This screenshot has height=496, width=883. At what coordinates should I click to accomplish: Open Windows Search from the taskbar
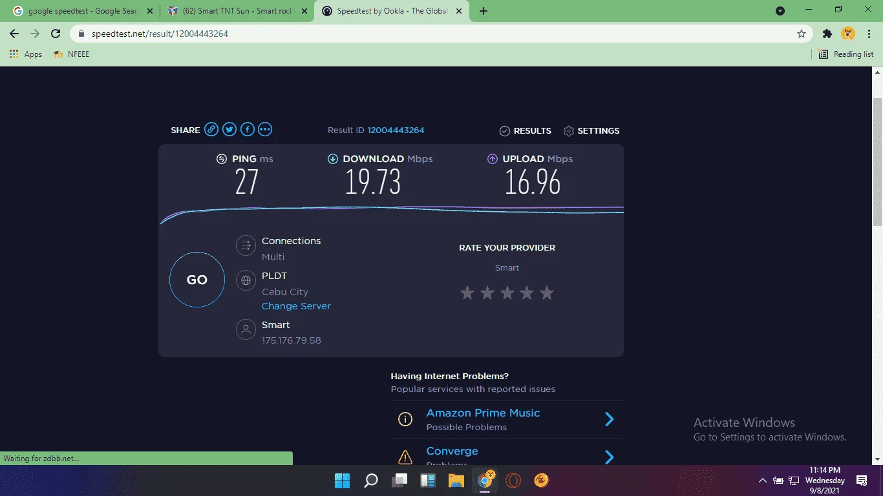click(371, 480)
